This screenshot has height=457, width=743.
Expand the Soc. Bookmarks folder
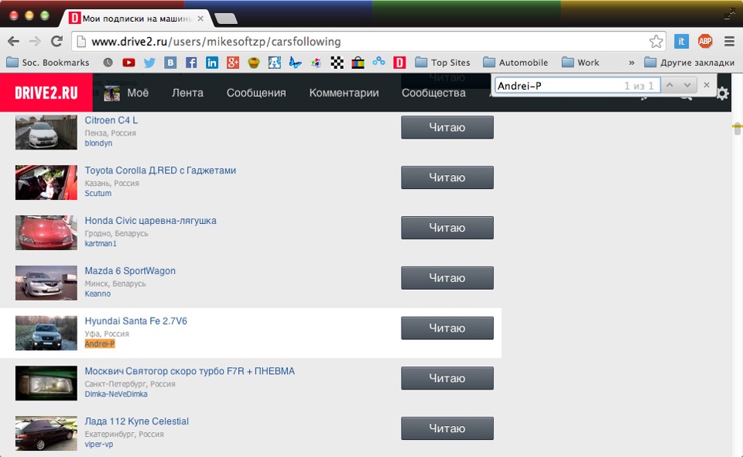[48, 63]
